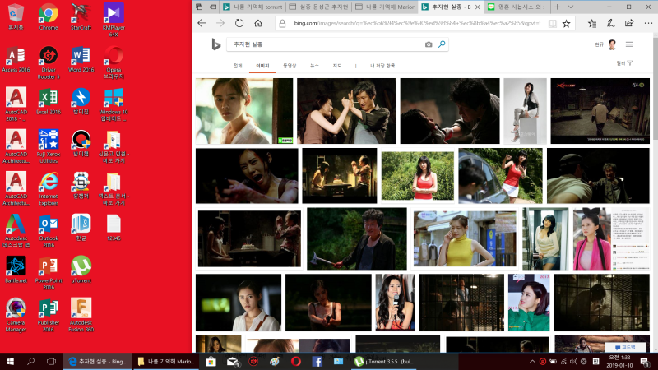Launch the Opera browser shortcut
The height and width of the screenshot is (370, 658).
click(114, 62)
